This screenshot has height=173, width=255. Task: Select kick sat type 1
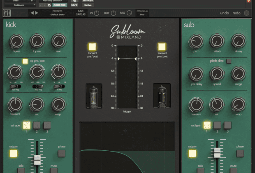26,125
